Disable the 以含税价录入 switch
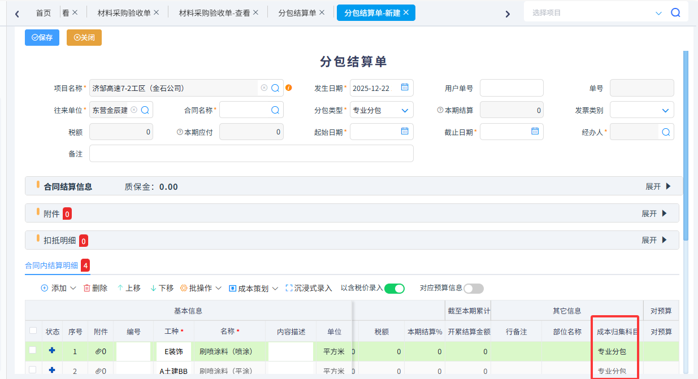The height and width of the screenshot is (379, 698). (x=394, y=288)
